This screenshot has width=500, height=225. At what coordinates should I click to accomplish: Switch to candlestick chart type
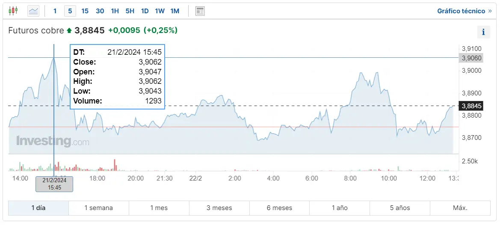pos(14,11)
